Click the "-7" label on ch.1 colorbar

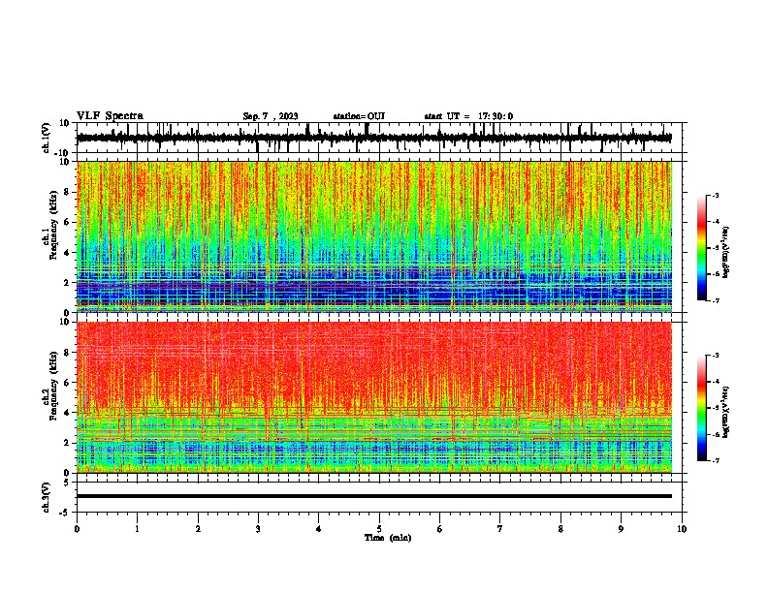[x=716, y=300]
